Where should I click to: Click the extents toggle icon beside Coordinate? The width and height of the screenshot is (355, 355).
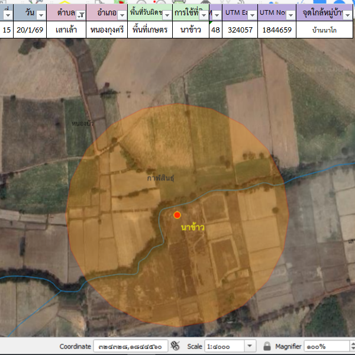coord(175,346)
